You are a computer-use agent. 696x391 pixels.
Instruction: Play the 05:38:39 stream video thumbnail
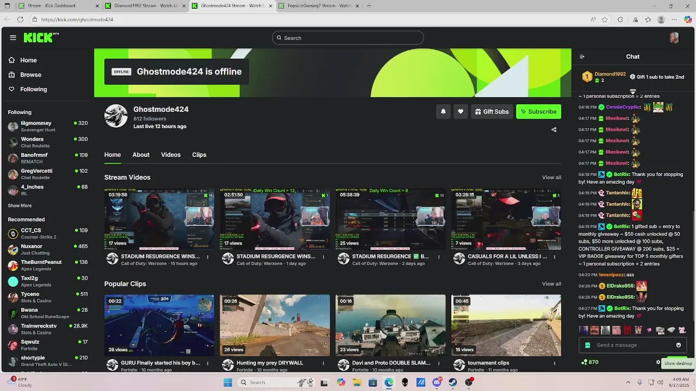pyautogui.click(x=390, y=219)
